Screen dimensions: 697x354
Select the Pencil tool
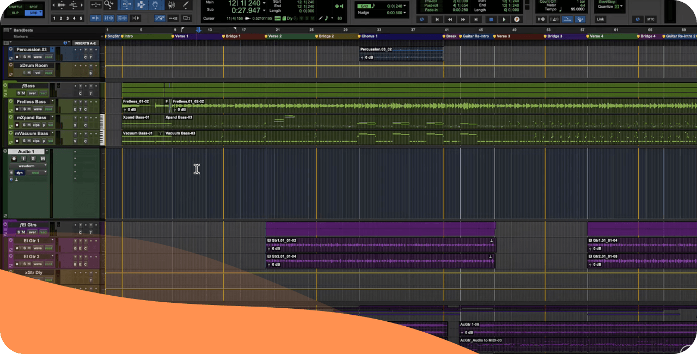coord(187,5)
